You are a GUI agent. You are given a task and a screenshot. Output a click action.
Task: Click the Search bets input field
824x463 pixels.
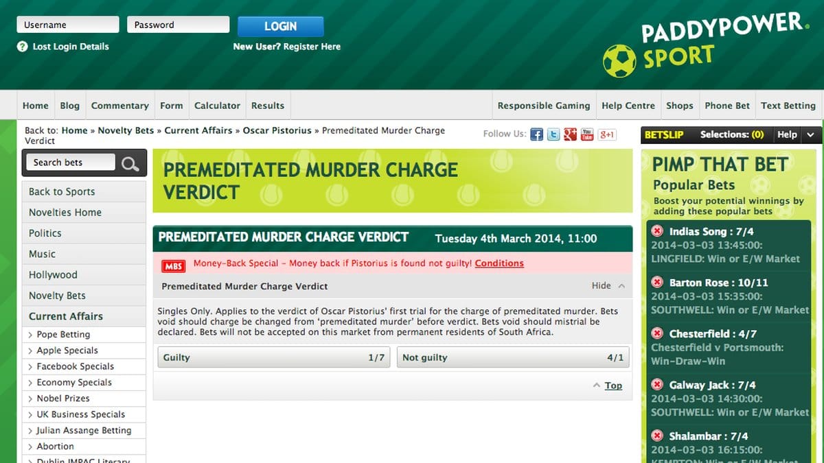coord(71,163)
